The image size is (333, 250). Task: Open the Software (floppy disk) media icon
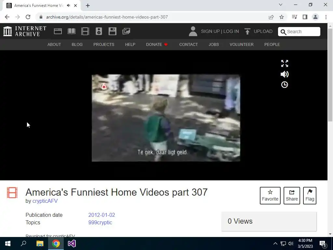(112, 31)
